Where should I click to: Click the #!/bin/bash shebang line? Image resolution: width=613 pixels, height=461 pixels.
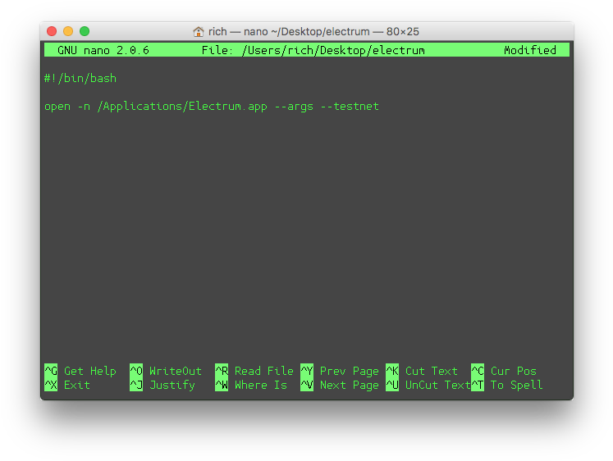(x=80, y=78)
